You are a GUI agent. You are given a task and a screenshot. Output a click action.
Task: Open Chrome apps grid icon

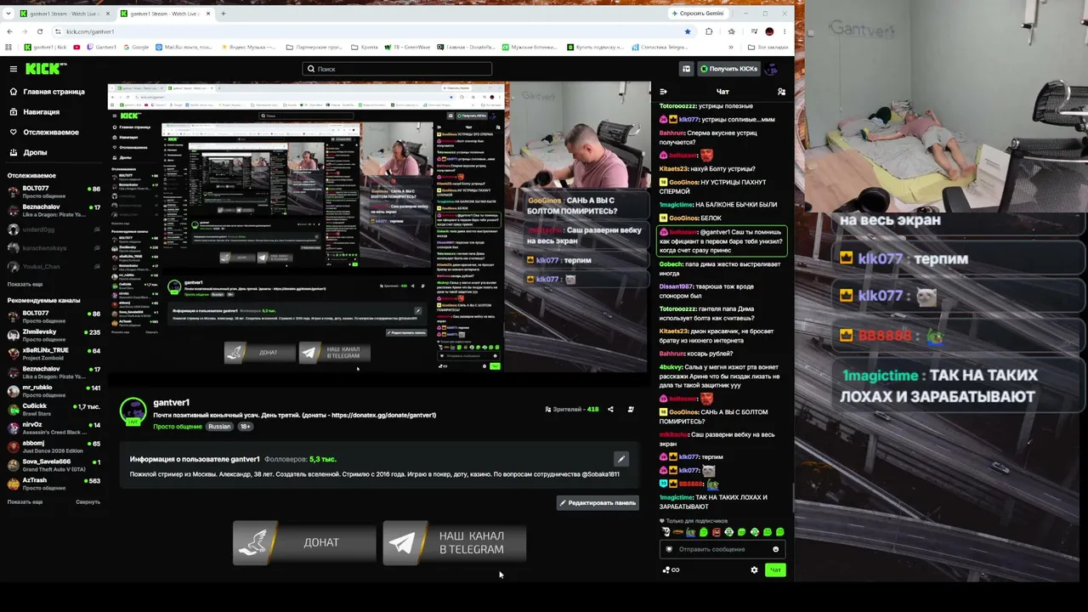coord(8,48)
